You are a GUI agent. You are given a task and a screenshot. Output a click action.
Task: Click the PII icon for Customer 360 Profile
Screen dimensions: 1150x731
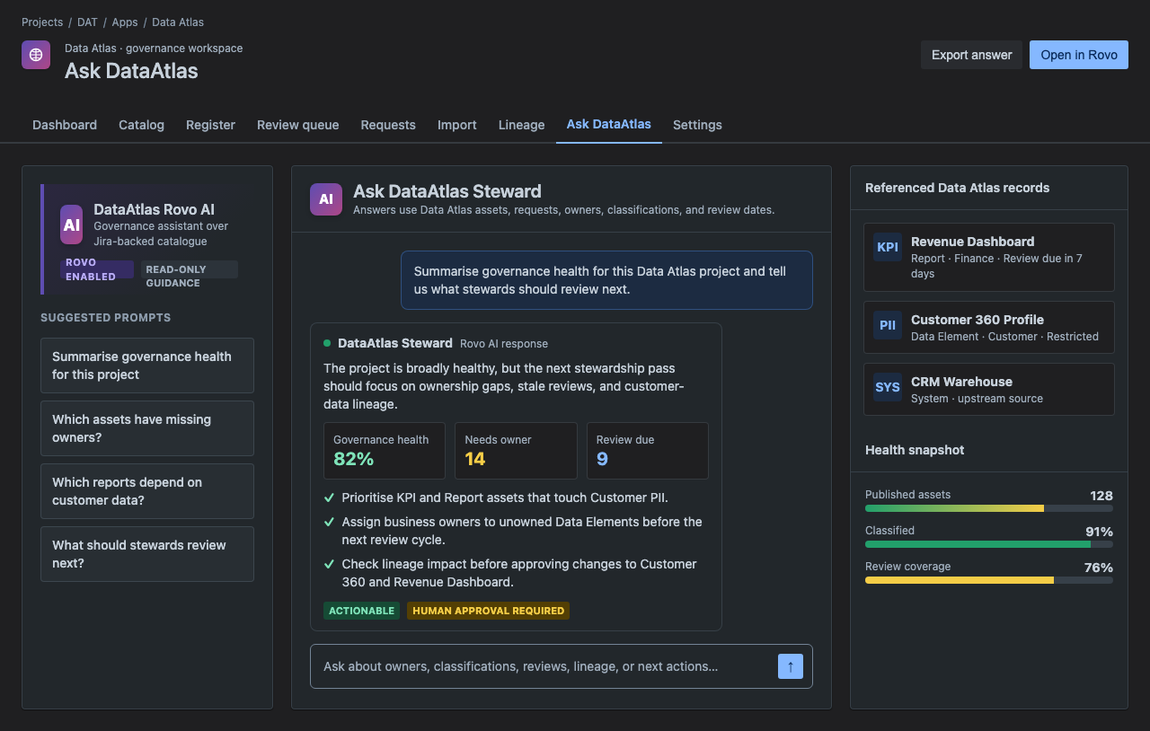888,325
